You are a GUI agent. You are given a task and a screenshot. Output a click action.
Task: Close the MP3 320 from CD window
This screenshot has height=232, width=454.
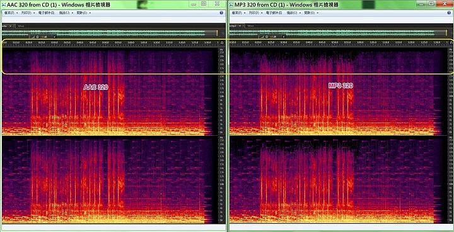(x=445, y=4)
